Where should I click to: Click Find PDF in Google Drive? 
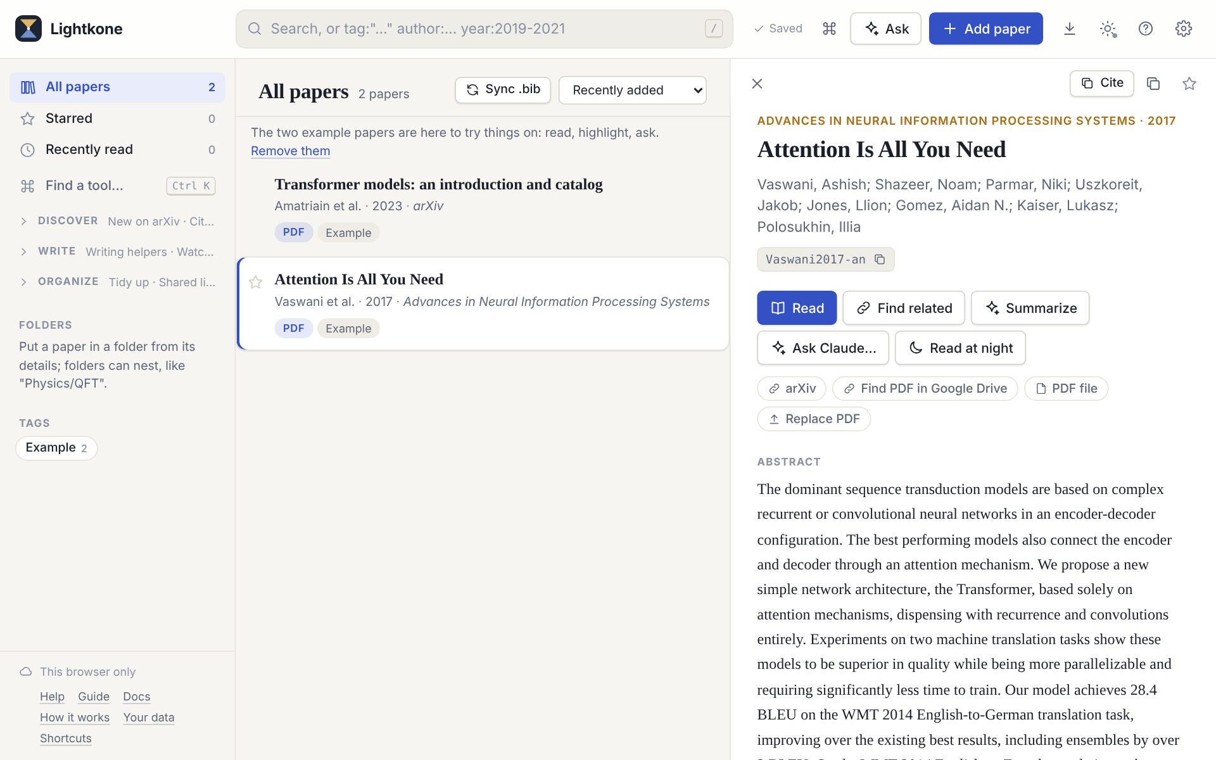[925, 388]
